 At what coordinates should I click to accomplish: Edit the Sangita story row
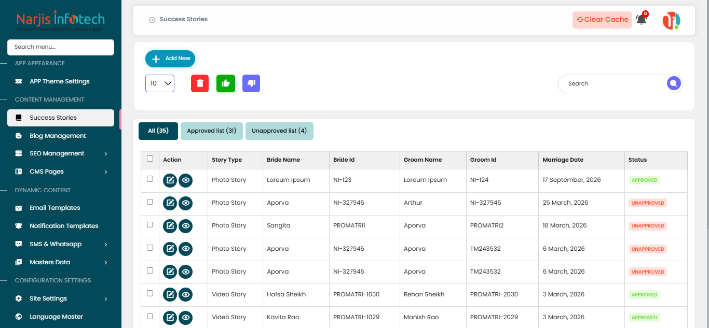pyautogui.click(x=170, y=226)
